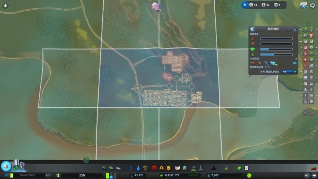This screenshot has width=318, height=179.
Task: Select the map tile west of city
Action: click(x=69, y=78)
